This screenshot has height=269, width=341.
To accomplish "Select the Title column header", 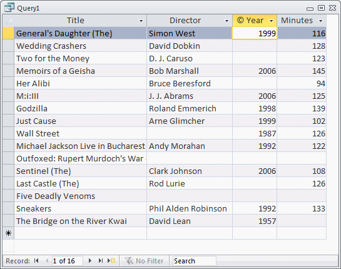I will (80, 21).
